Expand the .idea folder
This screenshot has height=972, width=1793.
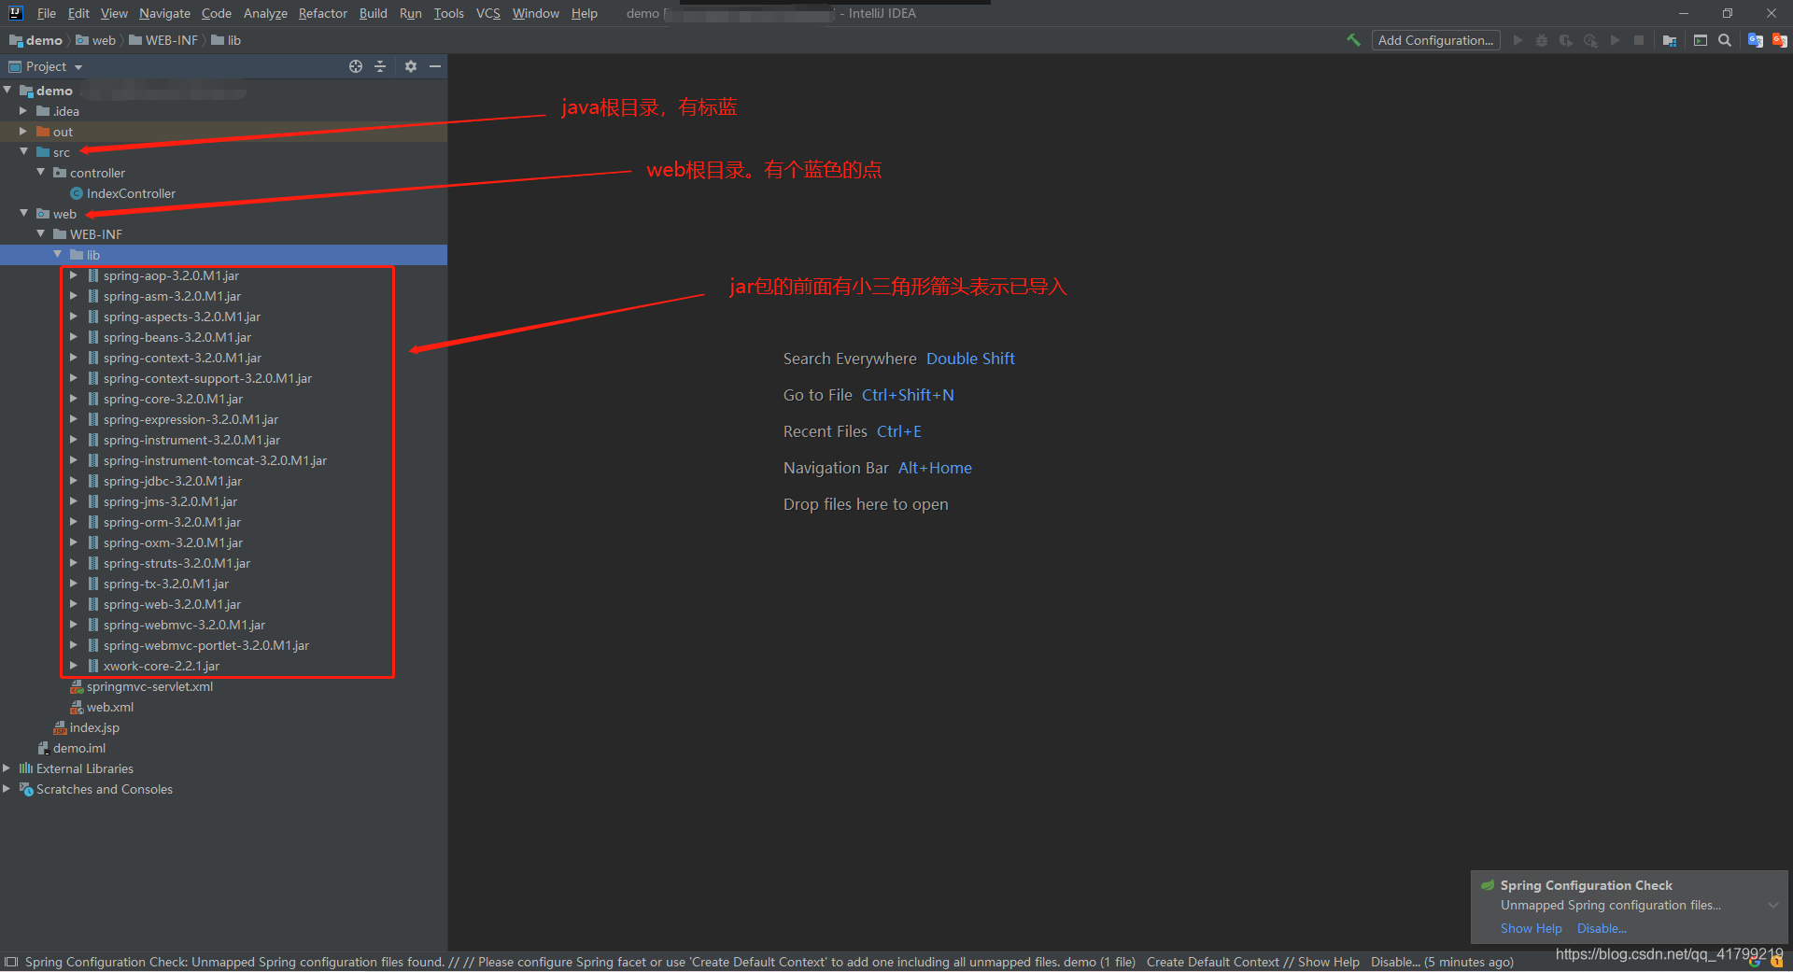pyautogui.click(x=23, y=111)
